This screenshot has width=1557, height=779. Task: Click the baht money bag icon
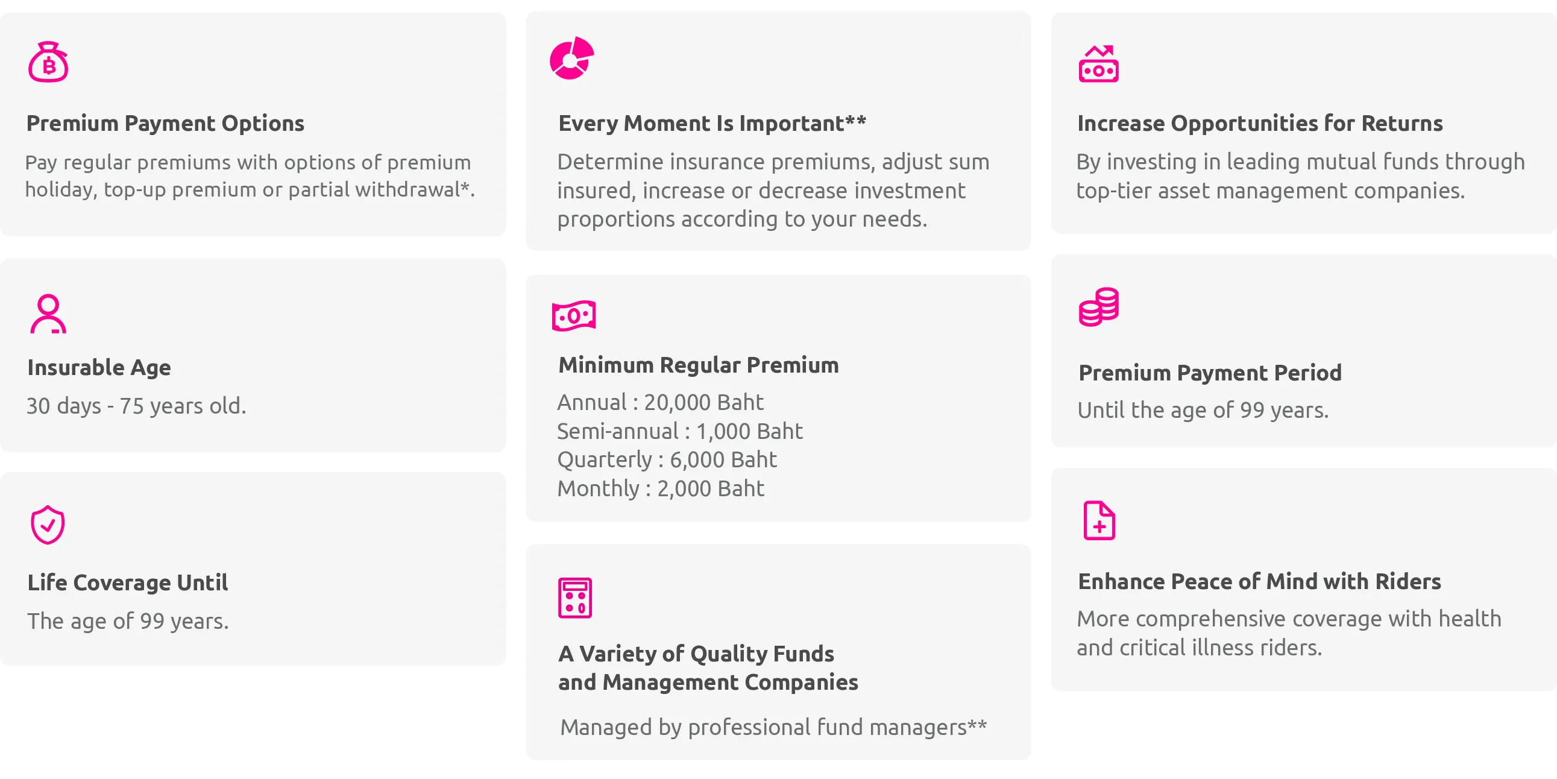(x=48, y=61)
